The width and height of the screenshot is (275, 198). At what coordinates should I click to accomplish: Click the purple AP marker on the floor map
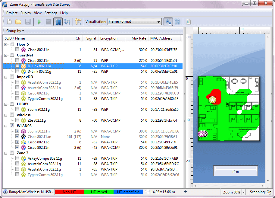[201, 134]
